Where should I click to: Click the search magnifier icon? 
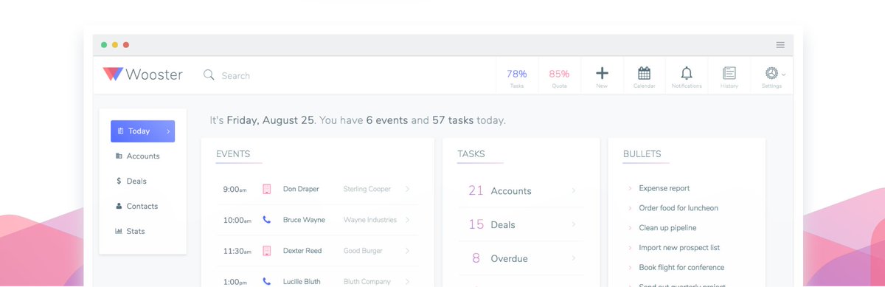click(209, 75)
